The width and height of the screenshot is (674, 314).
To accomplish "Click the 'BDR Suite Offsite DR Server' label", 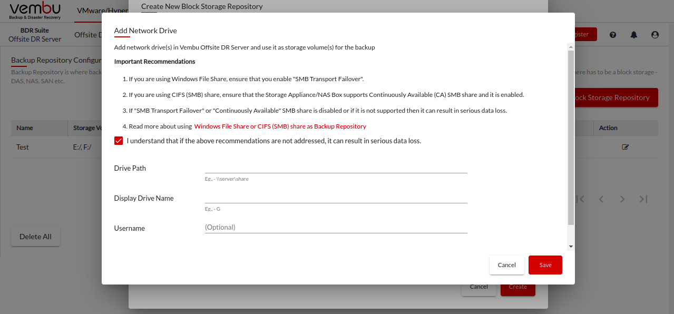I will 35,35.
